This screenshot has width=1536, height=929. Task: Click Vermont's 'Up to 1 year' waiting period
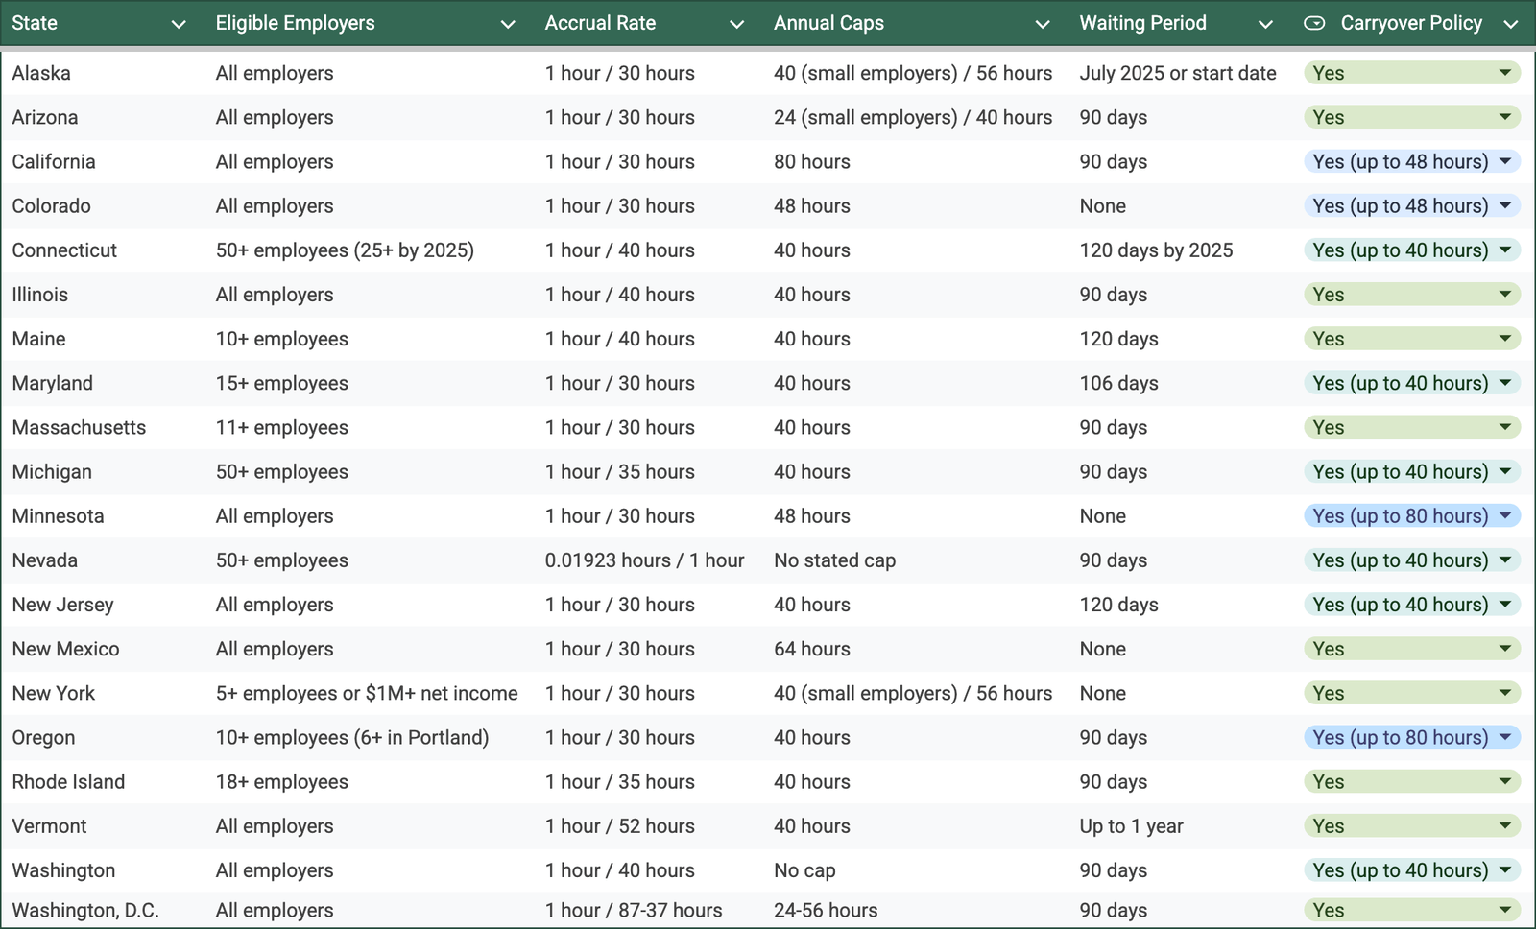pyautogui.click(x=1131, y=826)
